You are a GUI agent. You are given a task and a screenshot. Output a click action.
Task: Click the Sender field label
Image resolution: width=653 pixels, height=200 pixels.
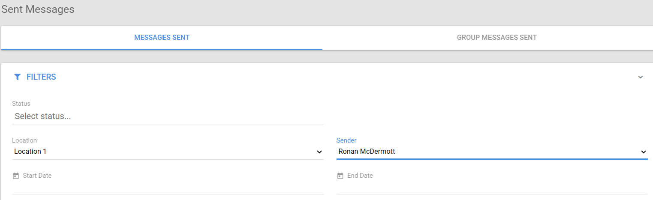pos(346,140)
